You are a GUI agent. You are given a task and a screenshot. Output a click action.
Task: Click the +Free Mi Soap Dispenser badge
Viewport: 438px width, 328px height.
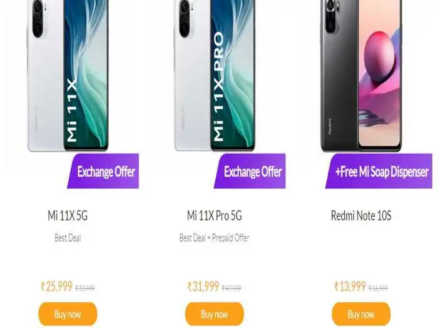click(x=379, y=171)
